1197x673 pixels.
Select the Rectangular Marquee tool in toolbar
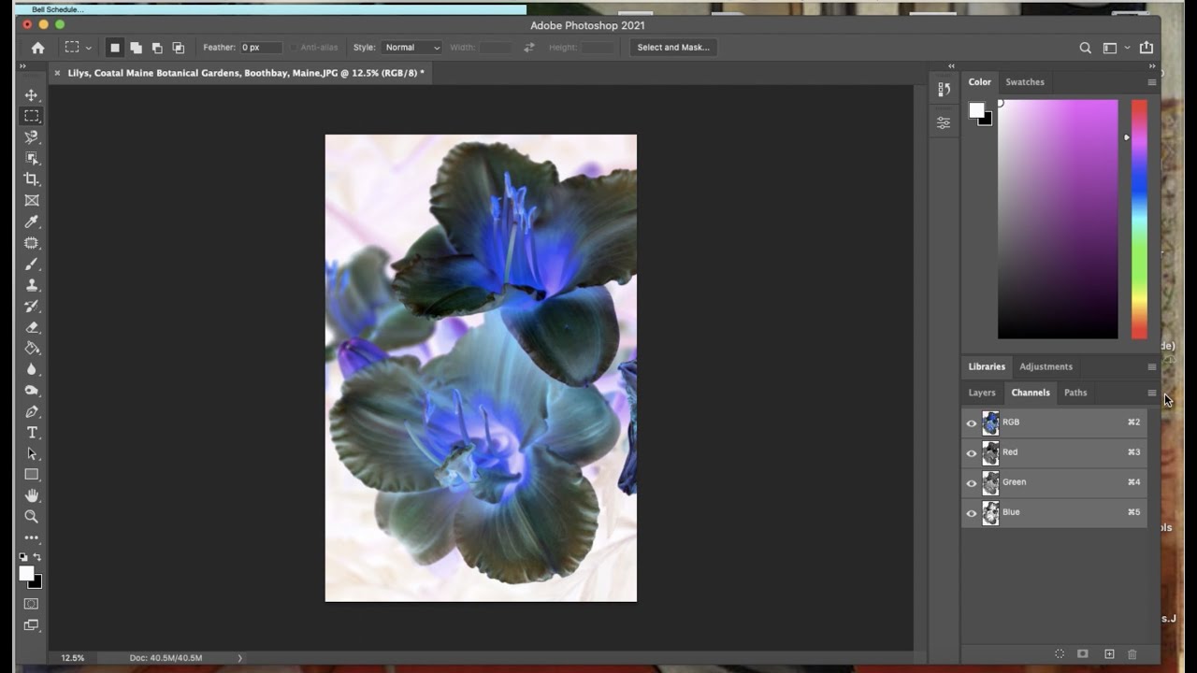32,116
